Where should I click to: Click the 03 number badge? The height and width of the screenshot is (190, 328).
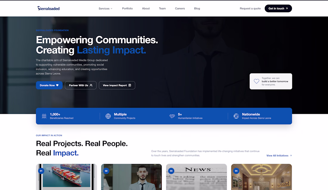click(x=171, y=171)
